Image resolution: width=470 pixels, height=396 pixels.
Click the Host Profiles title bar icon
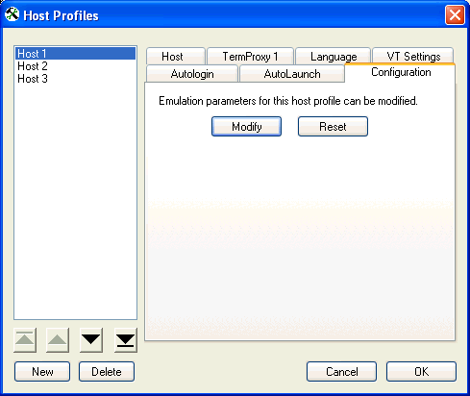[12, 14]
